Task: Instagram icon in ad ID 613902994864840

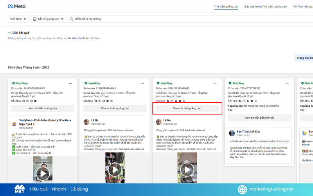Action: (x=100, y=101)
